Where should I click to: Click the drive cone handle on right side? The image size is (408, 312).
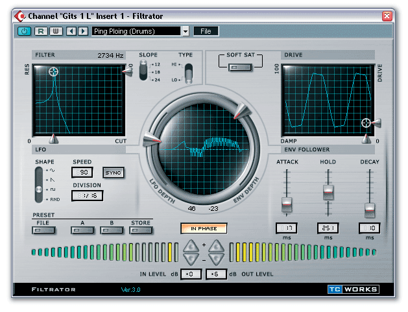point(376,123)
